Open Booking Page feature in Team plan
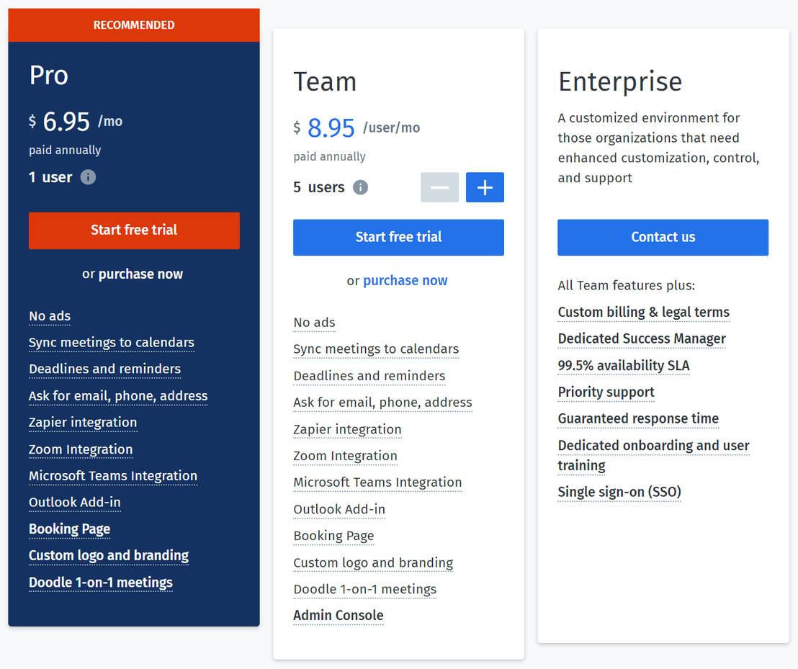Screen dimensions: 798x669 [x=333, y=536]
